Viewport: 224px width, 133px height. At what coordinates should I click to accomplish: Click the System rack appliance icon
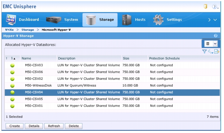tap(54, 20)
